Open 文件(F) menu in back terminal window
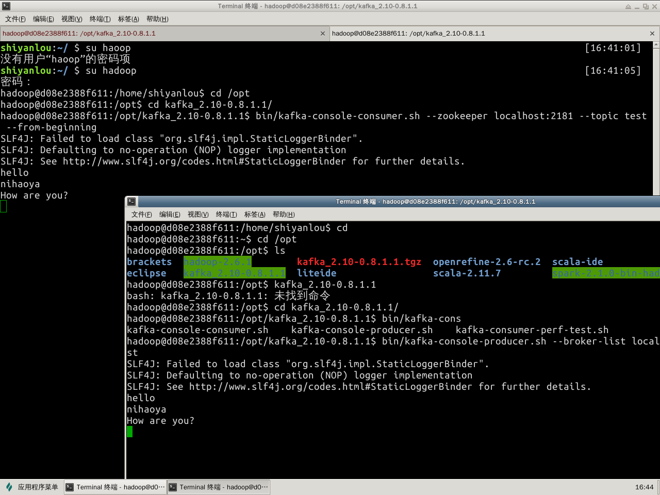Viewport: 660px width, 495px height. coord(15,19)
